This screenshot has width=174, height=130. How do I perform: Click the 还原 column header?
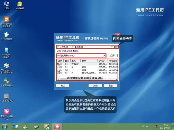[60, 61]
